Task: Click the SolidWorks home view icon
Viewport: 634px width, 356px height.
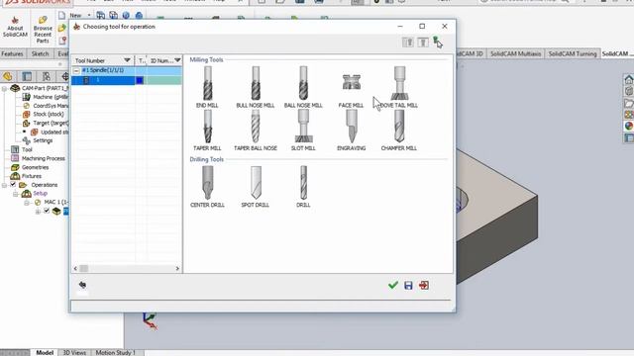Action: (x=628, y=79)
